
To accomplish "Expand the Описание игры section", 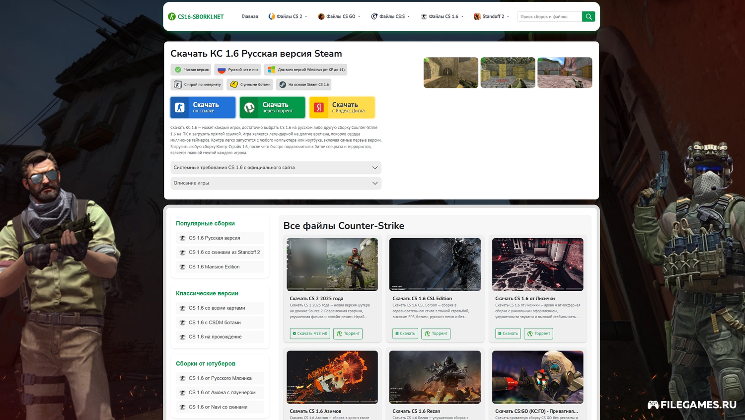I will click(276, 183).
